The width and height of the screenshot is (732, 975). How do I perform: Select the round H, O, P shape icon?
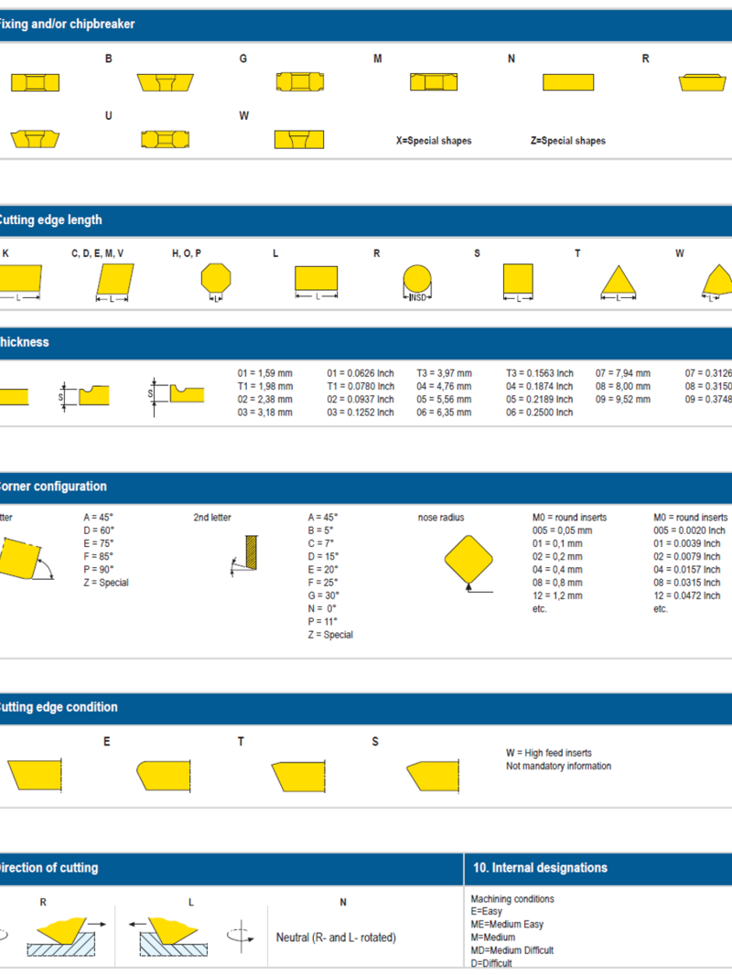pos(216,276)
